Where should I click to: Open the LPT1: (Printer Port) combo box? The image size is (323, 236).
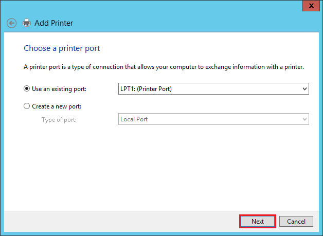(x=213, y=89)
